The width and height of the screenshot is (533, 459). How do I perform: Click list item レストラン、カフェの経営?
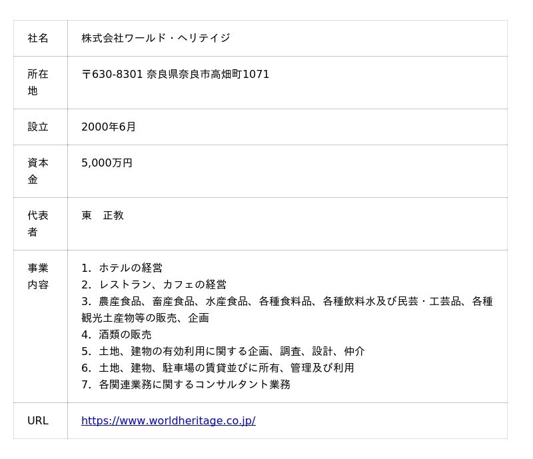pos(163,285)
